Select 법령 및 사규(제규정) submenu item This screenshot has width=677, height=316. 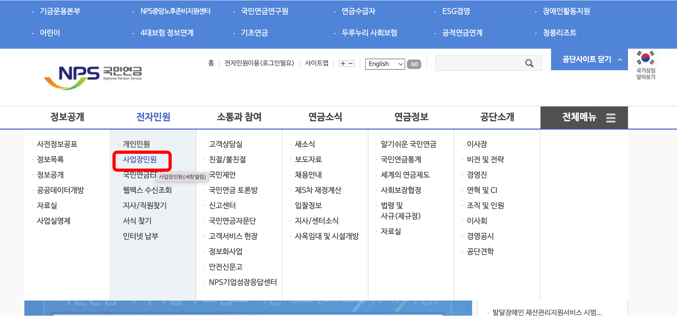pos(401,211)
